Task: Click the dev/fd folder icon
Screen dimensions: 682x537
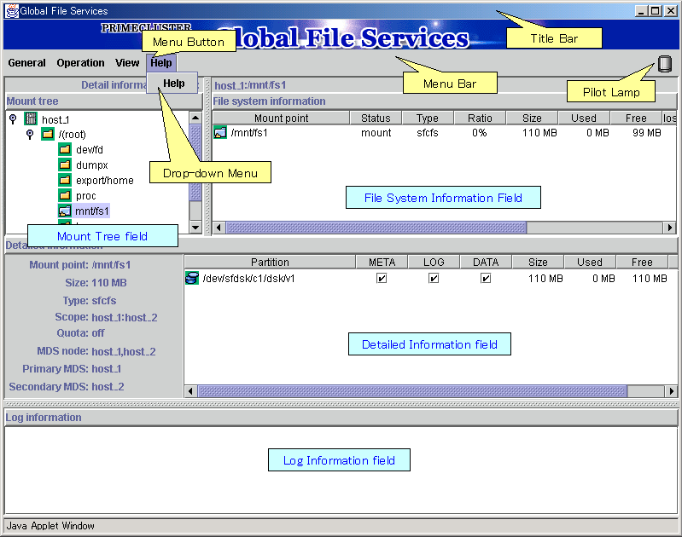Action: pyautogui.click(x=65, y=149)
